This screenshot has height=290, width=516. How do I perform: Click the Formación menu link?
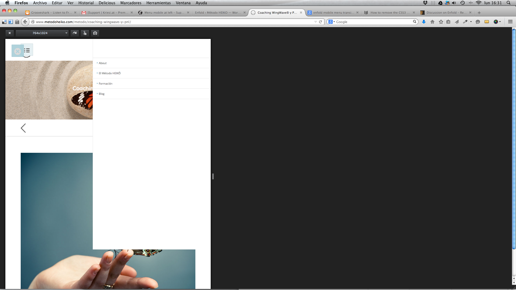106,84
